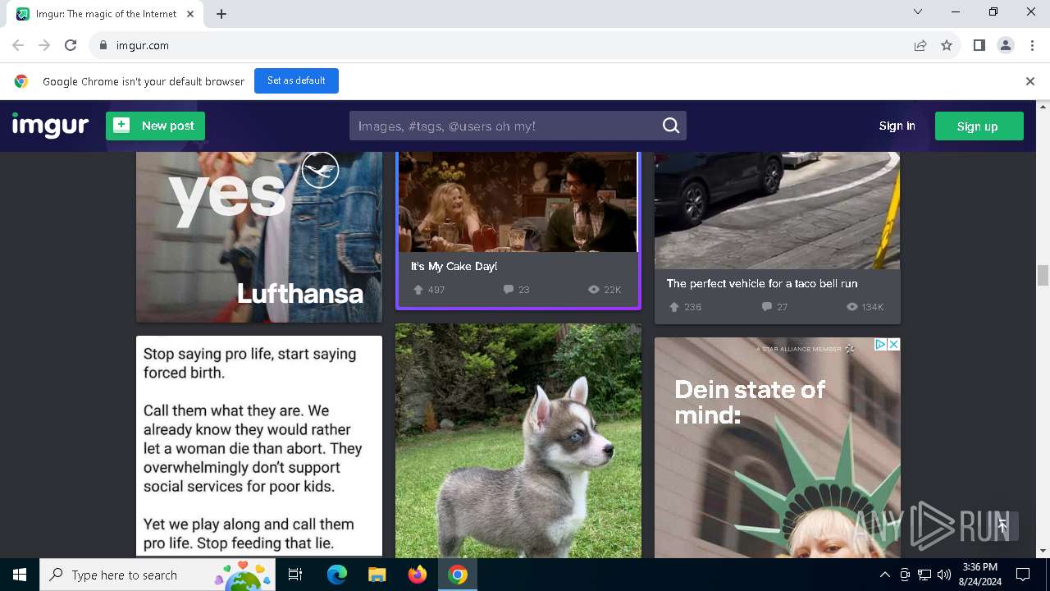
Task: Bookmark this tab with star icon
Action: (947, 45)
